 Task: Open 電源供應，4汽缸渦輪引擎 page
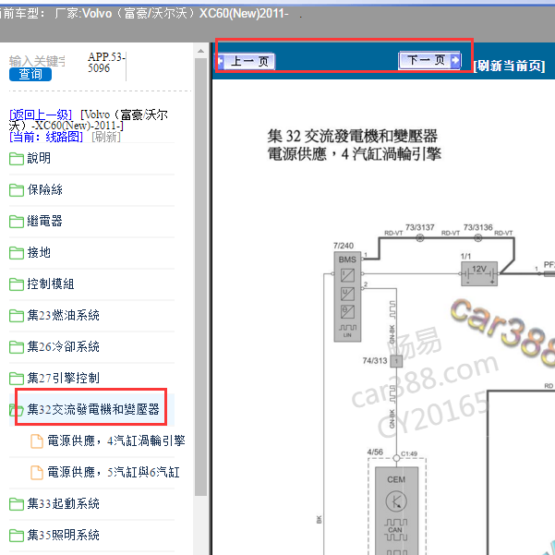click(116, 440)
